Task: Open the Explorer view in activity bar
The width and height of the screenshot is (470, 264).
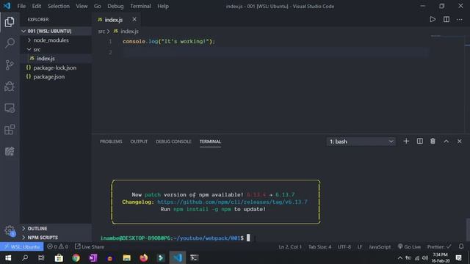Action: click(10, 22)
